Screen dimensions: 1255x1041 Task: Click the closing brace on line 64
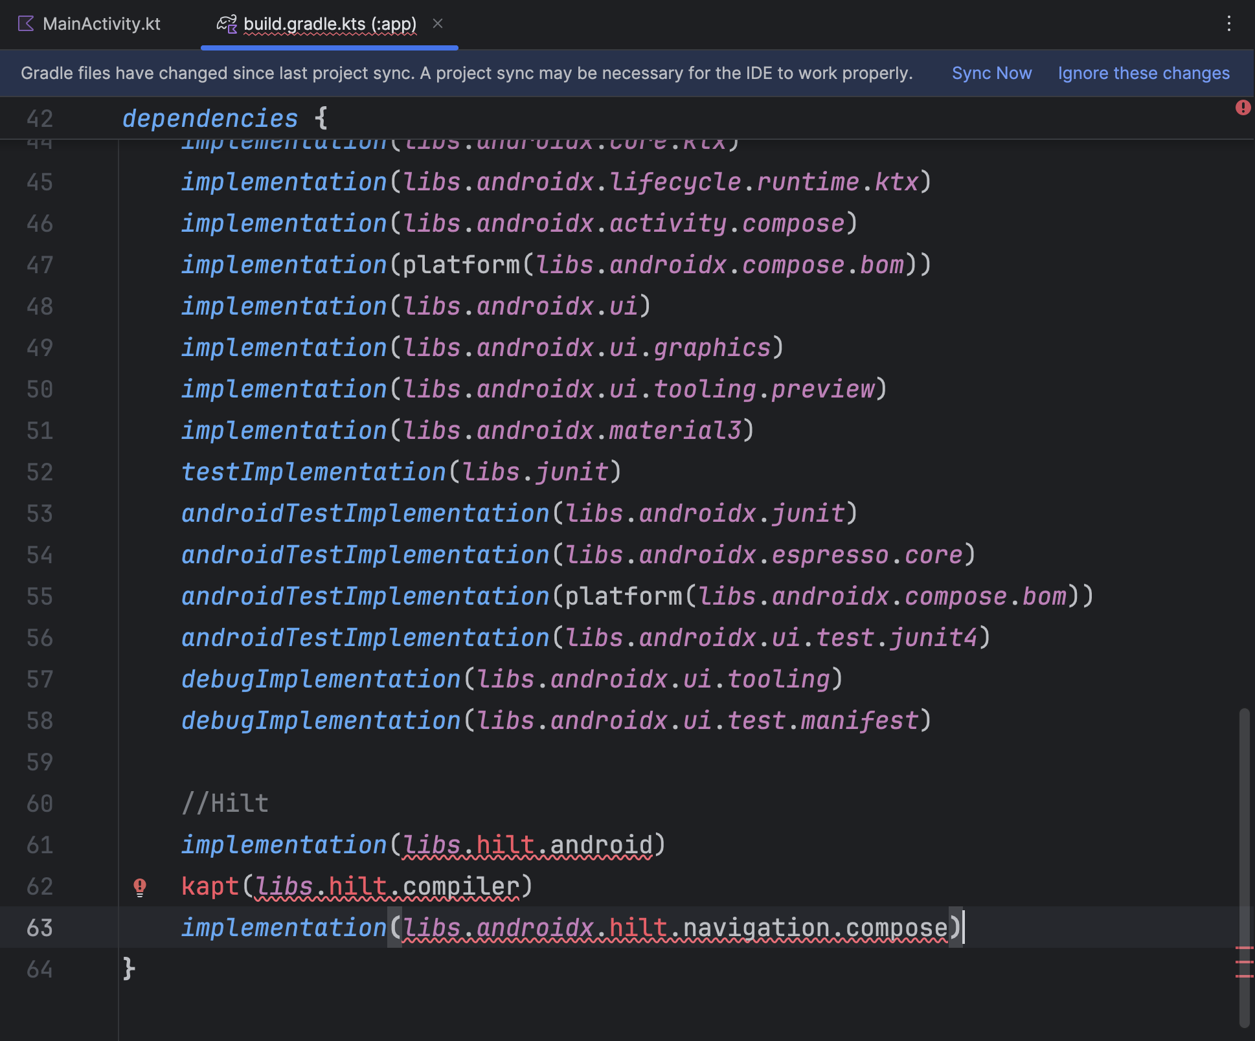pos(129,968)
